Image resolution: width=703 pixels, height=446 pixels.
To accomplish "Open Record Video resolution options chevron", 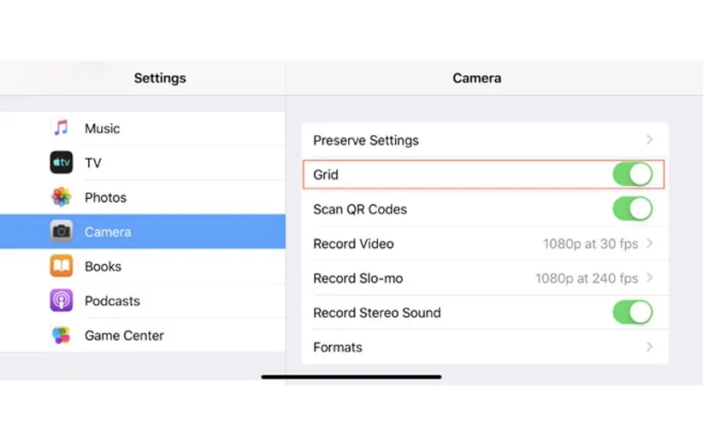I will 649,244.
